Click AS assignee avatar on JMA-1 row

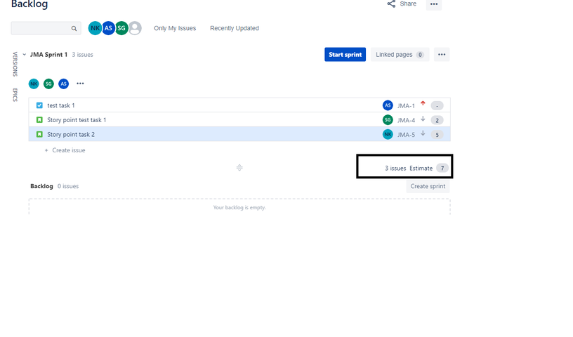click(388, 105)
